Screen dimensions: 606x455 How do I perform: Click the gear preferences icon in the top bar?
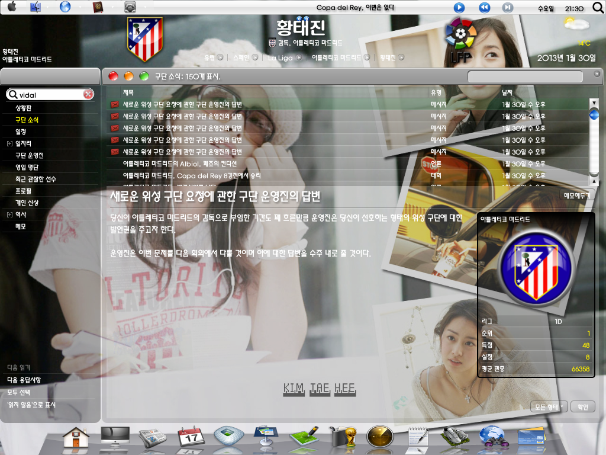point(130,7)
